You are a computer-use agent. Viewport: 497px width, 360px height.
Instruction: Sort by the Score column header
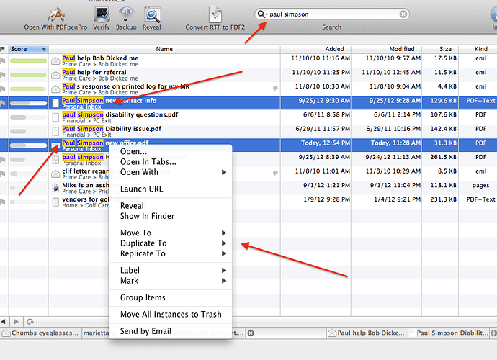click(x=28, y=49)
